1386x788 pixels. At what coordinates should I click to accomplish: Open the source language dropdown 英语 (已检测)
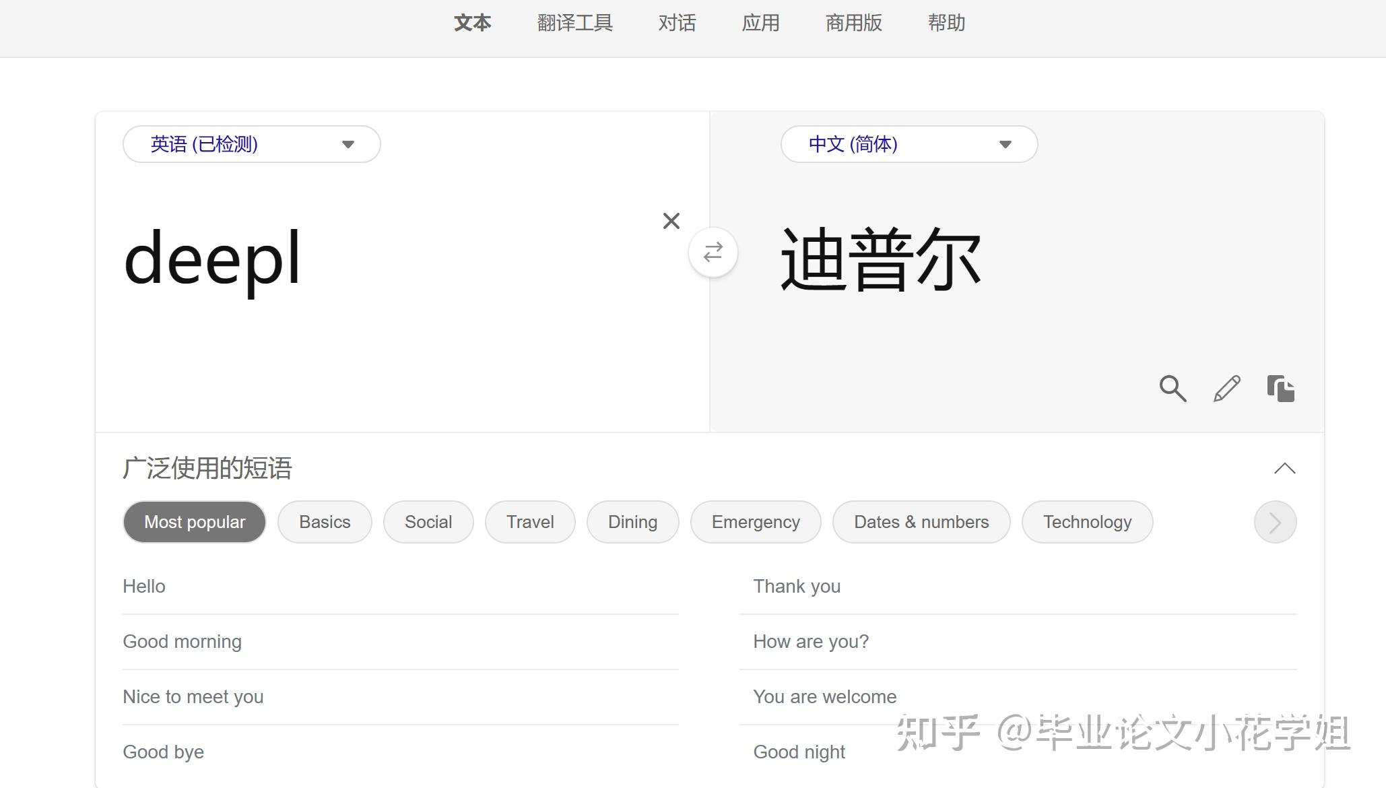pos(251,144)
